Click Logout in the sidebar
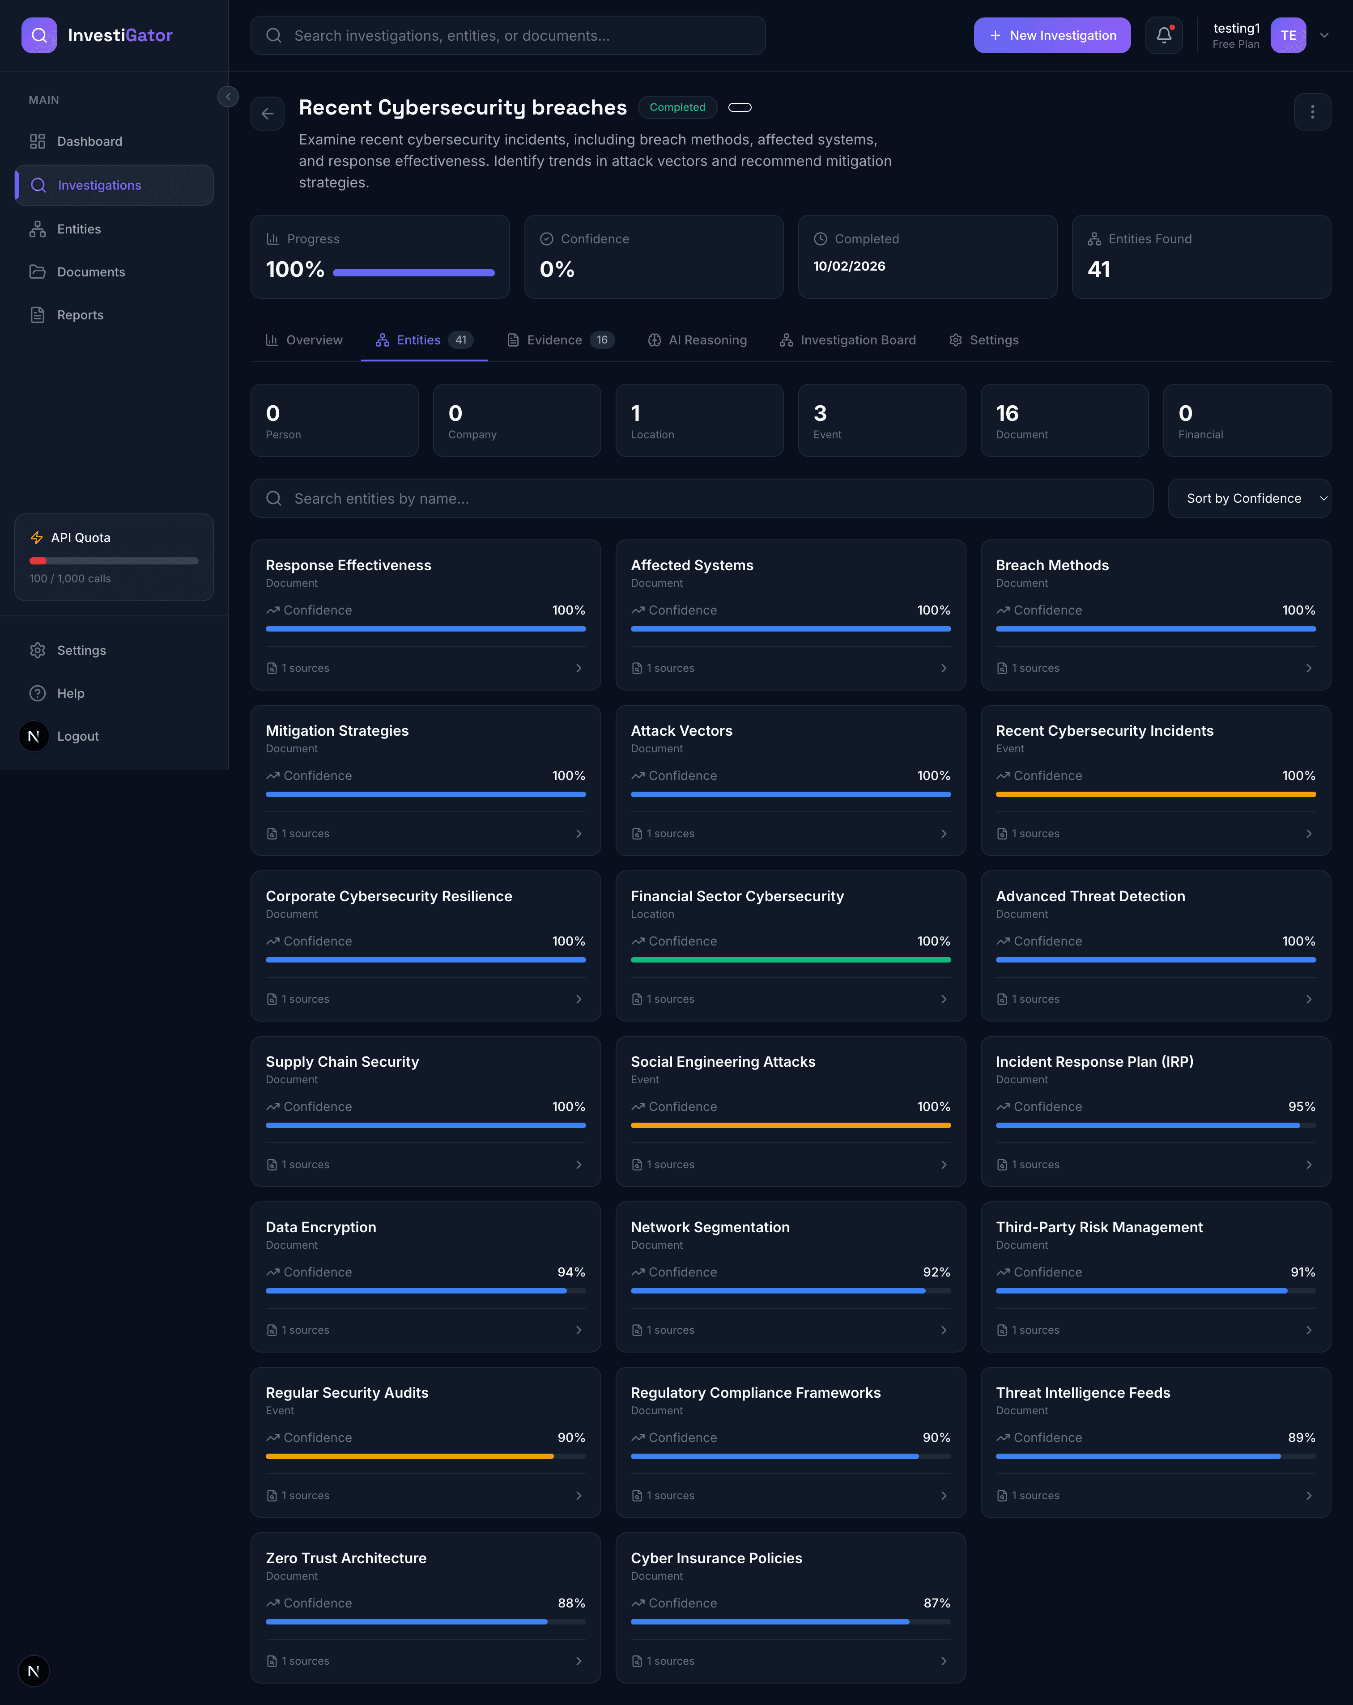The height and width of the screenshot is (1705, 1353). (x=77, y=736)
